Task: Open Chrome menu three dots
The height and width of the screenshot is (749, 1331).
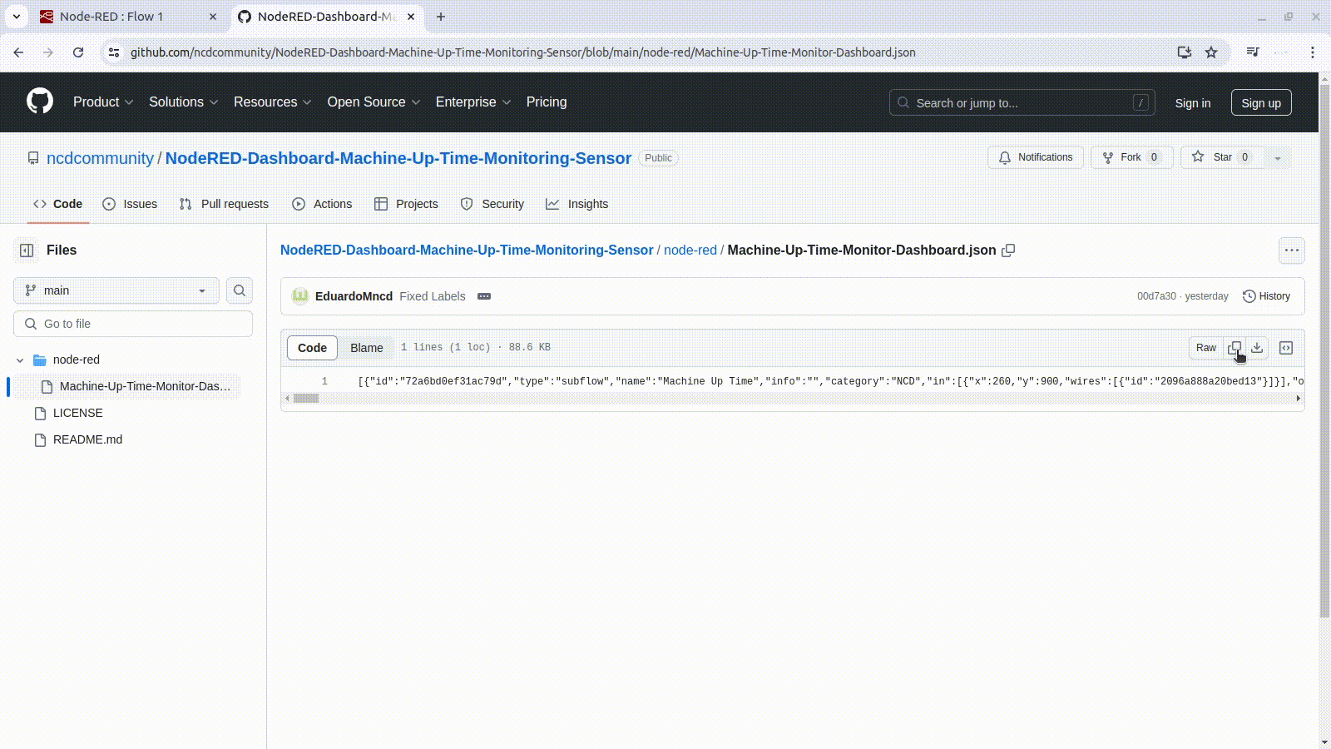Action: point(1313,52)
